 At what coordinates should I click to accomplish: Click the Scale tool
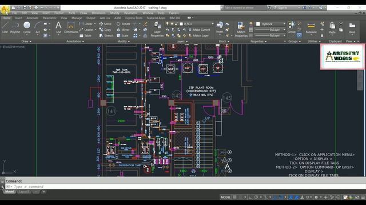click(x=122, y=35)
